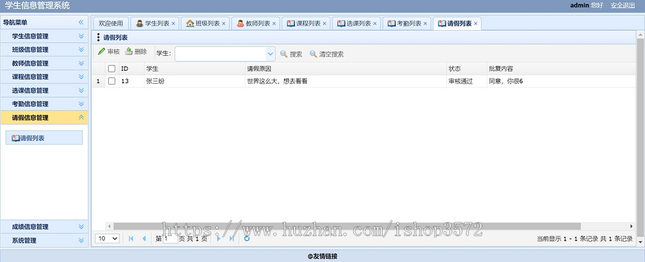Go to the last page
Screen dimensions: 645x262
pos(231,238)
